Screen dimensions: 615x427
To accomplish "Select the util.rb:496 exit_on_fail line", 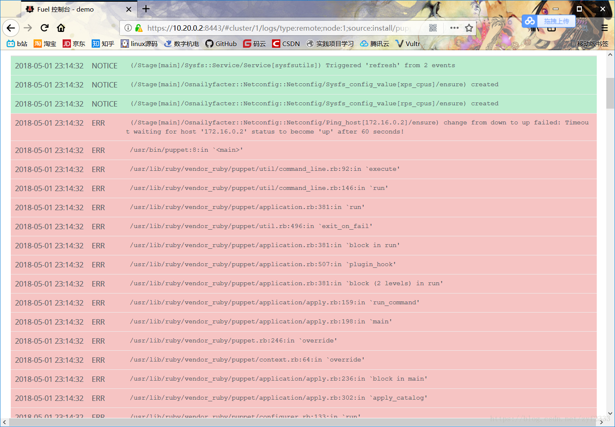I will (x=304, y=226).
